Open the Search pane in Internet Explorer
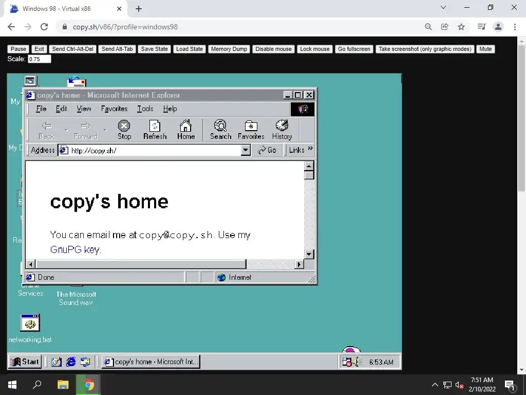Image resolution: width=526 pixels, height=395 pixels. pos(220,130)
